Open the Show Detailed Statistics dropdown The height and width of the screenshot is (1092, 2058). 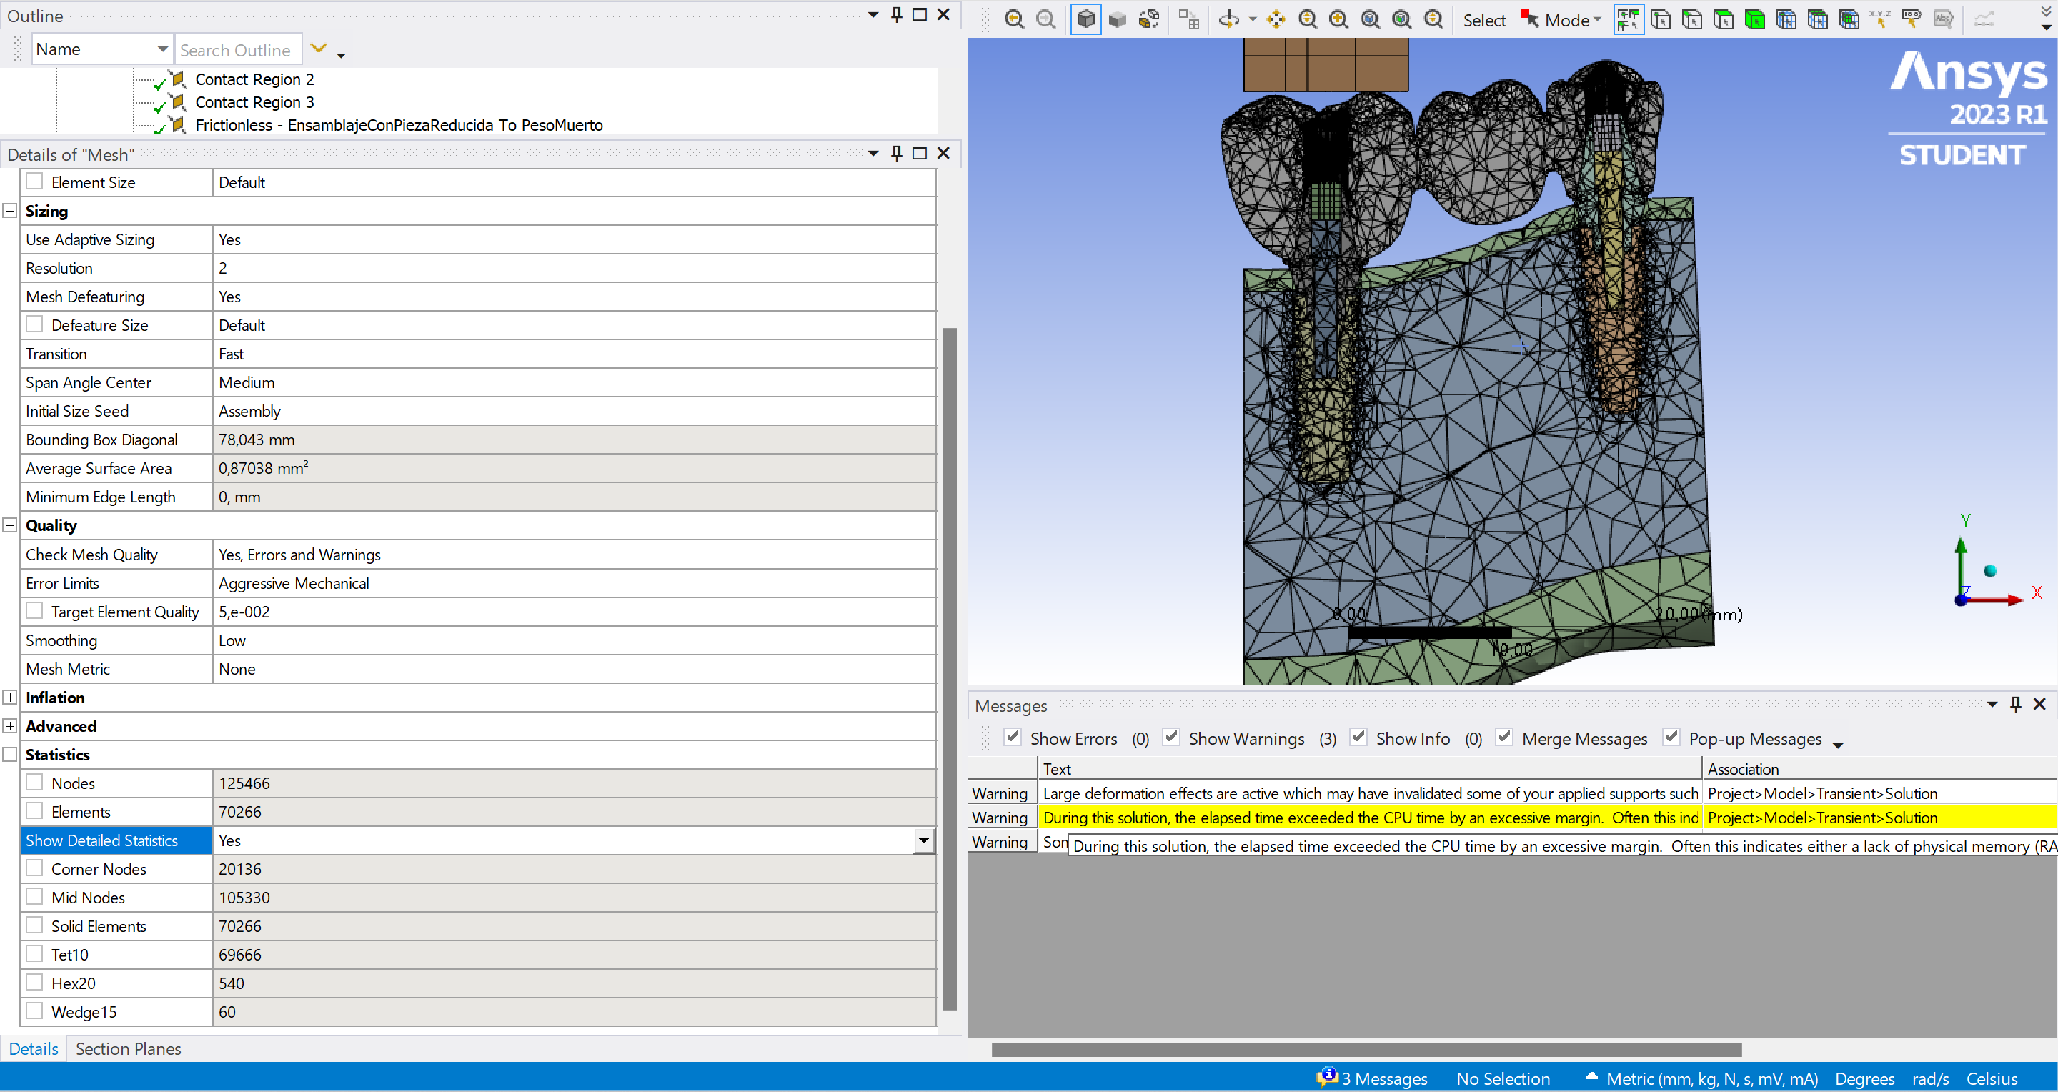click(x=923, y=840)
